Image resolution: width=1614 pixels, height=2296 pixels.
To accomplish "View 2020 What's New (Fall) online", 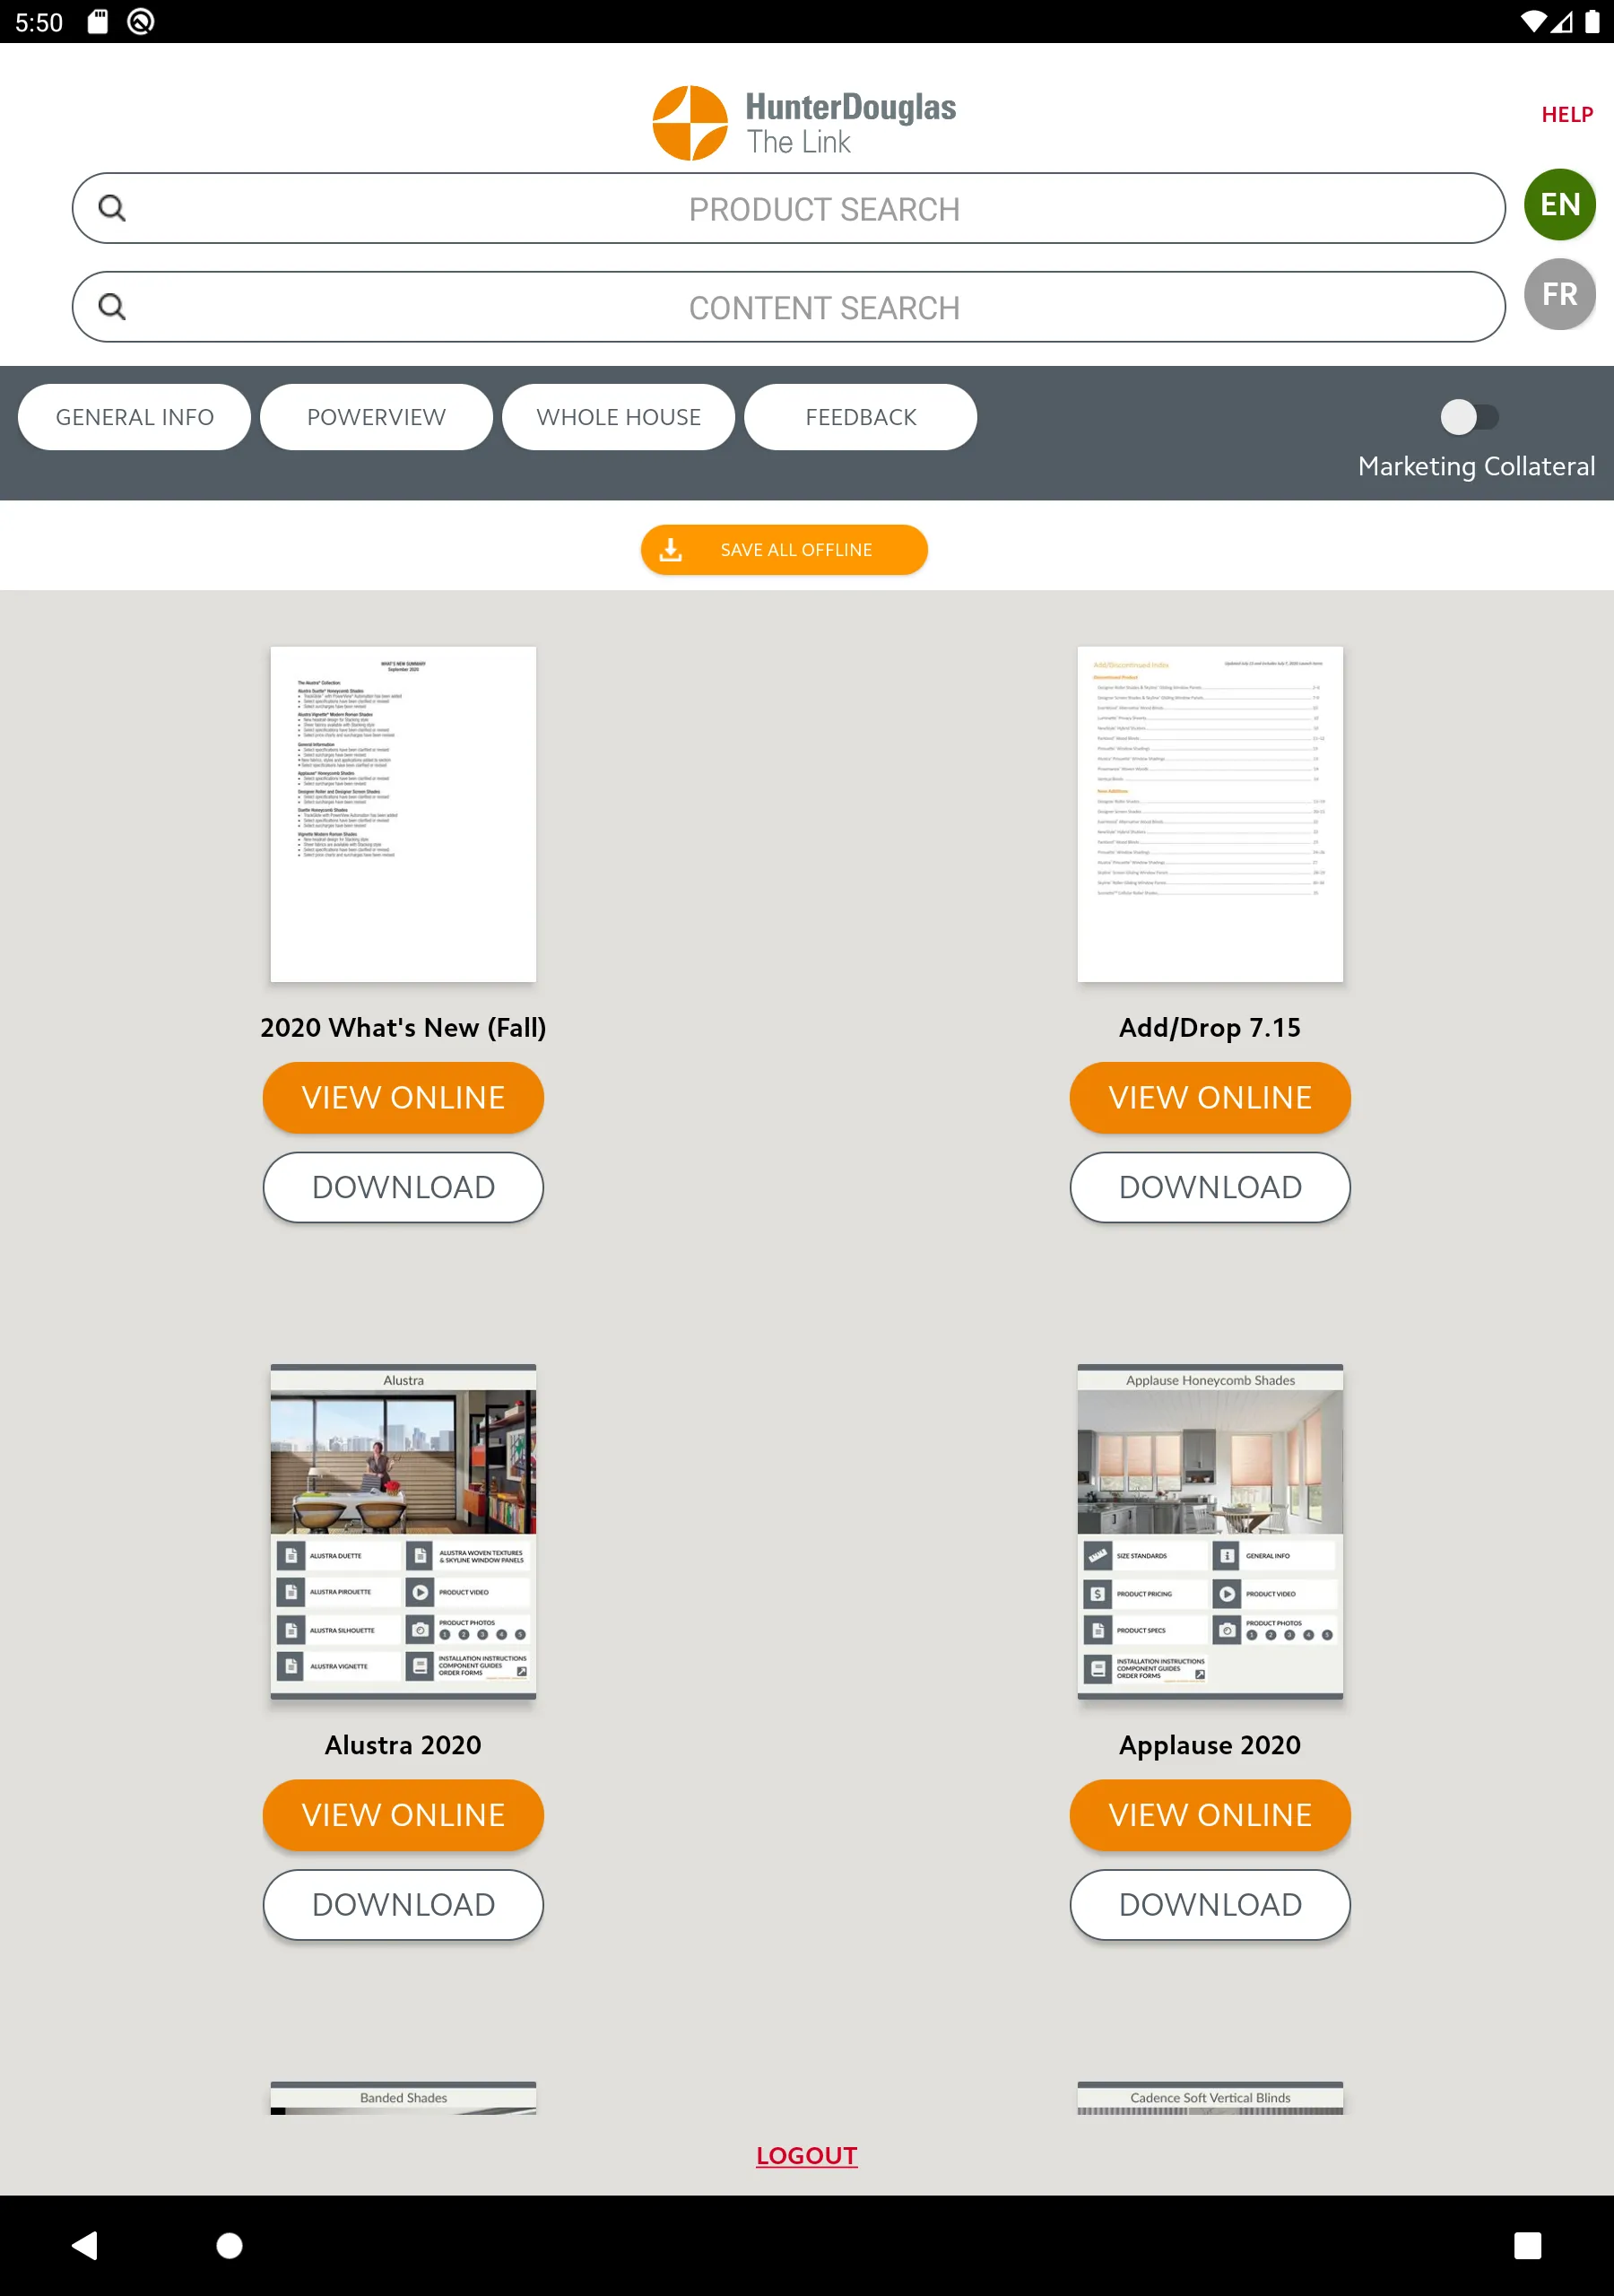I will (x=403, y=1098).
